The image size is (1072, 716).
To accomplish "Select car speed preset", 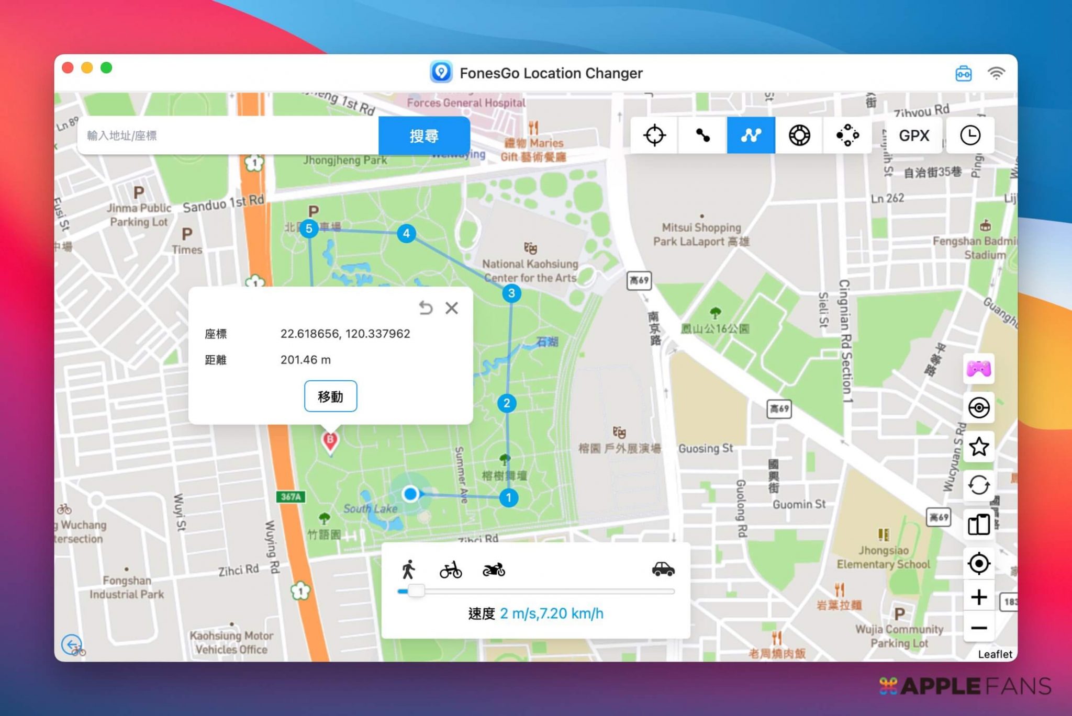I will tap(663, 569).
